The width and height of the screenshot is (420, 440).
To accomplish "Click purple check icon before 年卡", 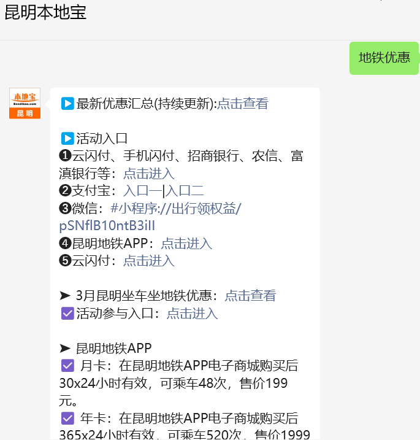I will pos(67,419).
